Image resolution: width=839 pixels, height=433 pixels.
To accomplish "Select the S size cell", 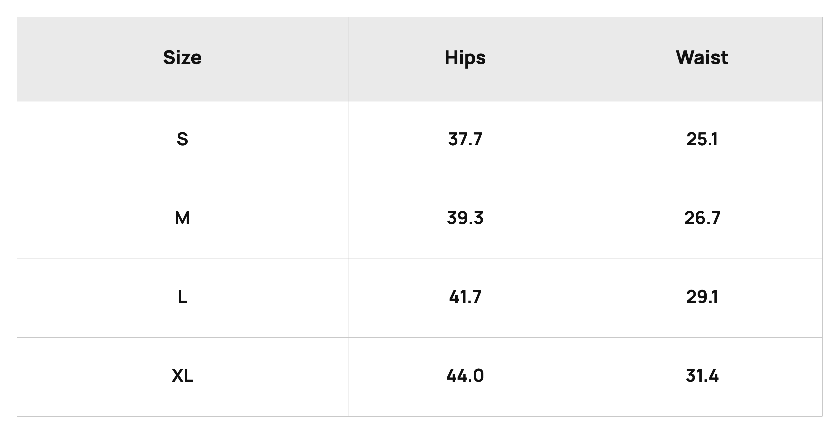I will 182,140.
